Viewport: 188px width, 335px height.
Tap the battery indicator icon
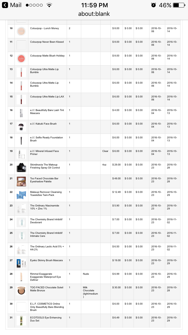pyautogui.click(x=179, y=5)
